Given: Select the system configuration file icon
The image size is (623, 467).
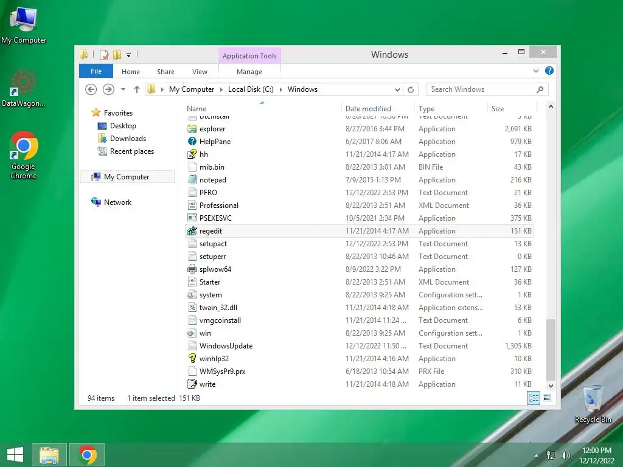Looking at the screenshot, I should pyautogui.click(x=192, y=295).
